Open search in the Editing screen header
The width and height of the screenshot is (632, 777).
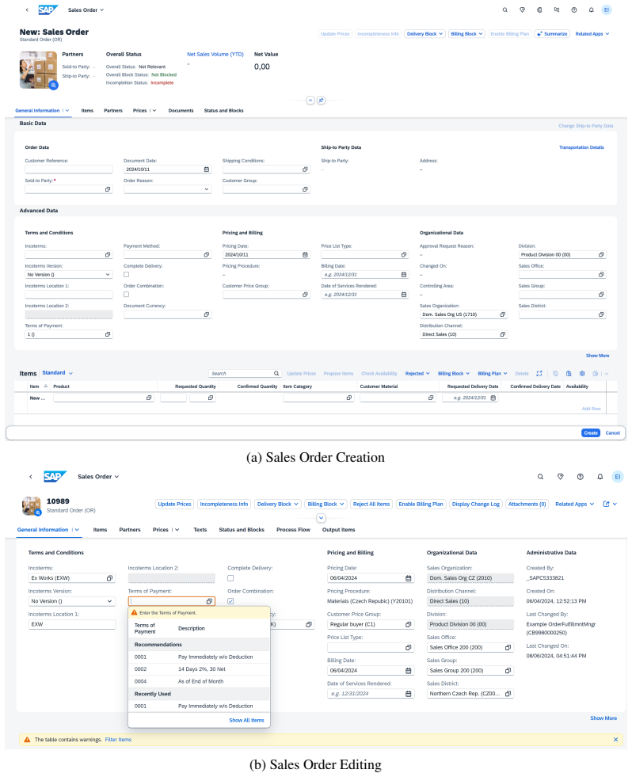(540, 477)
